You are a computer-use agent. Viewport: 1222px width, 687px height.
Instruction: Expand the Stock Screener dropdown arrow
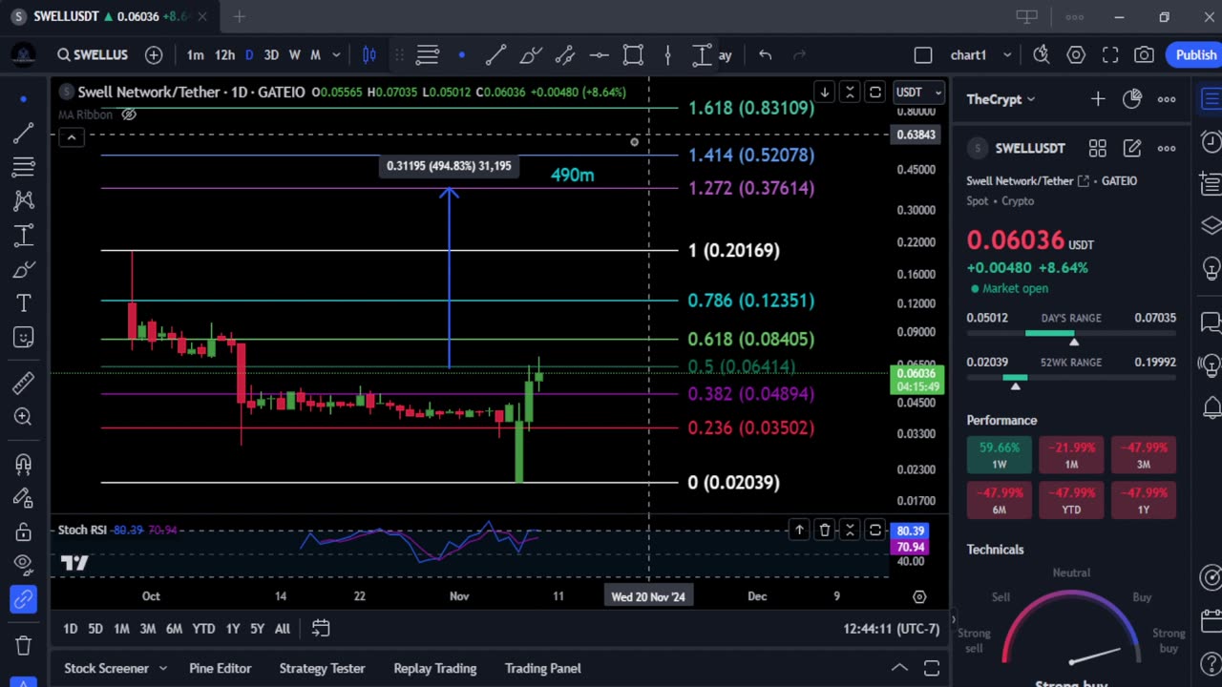coord(163,669)
